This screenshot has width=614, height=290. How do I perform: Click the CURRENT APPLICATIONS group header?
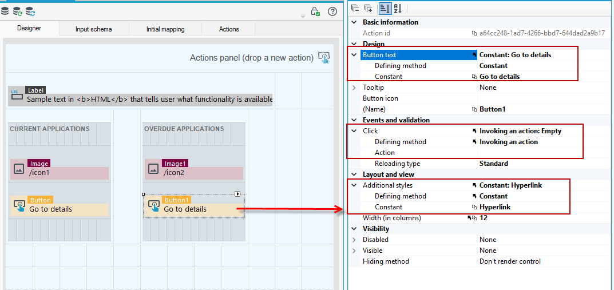click(x=50, y=129)
